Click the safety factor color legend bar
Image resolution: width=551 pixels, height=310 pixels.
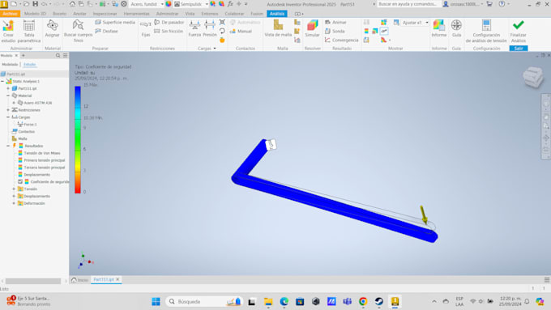click(x=78, y=139)
